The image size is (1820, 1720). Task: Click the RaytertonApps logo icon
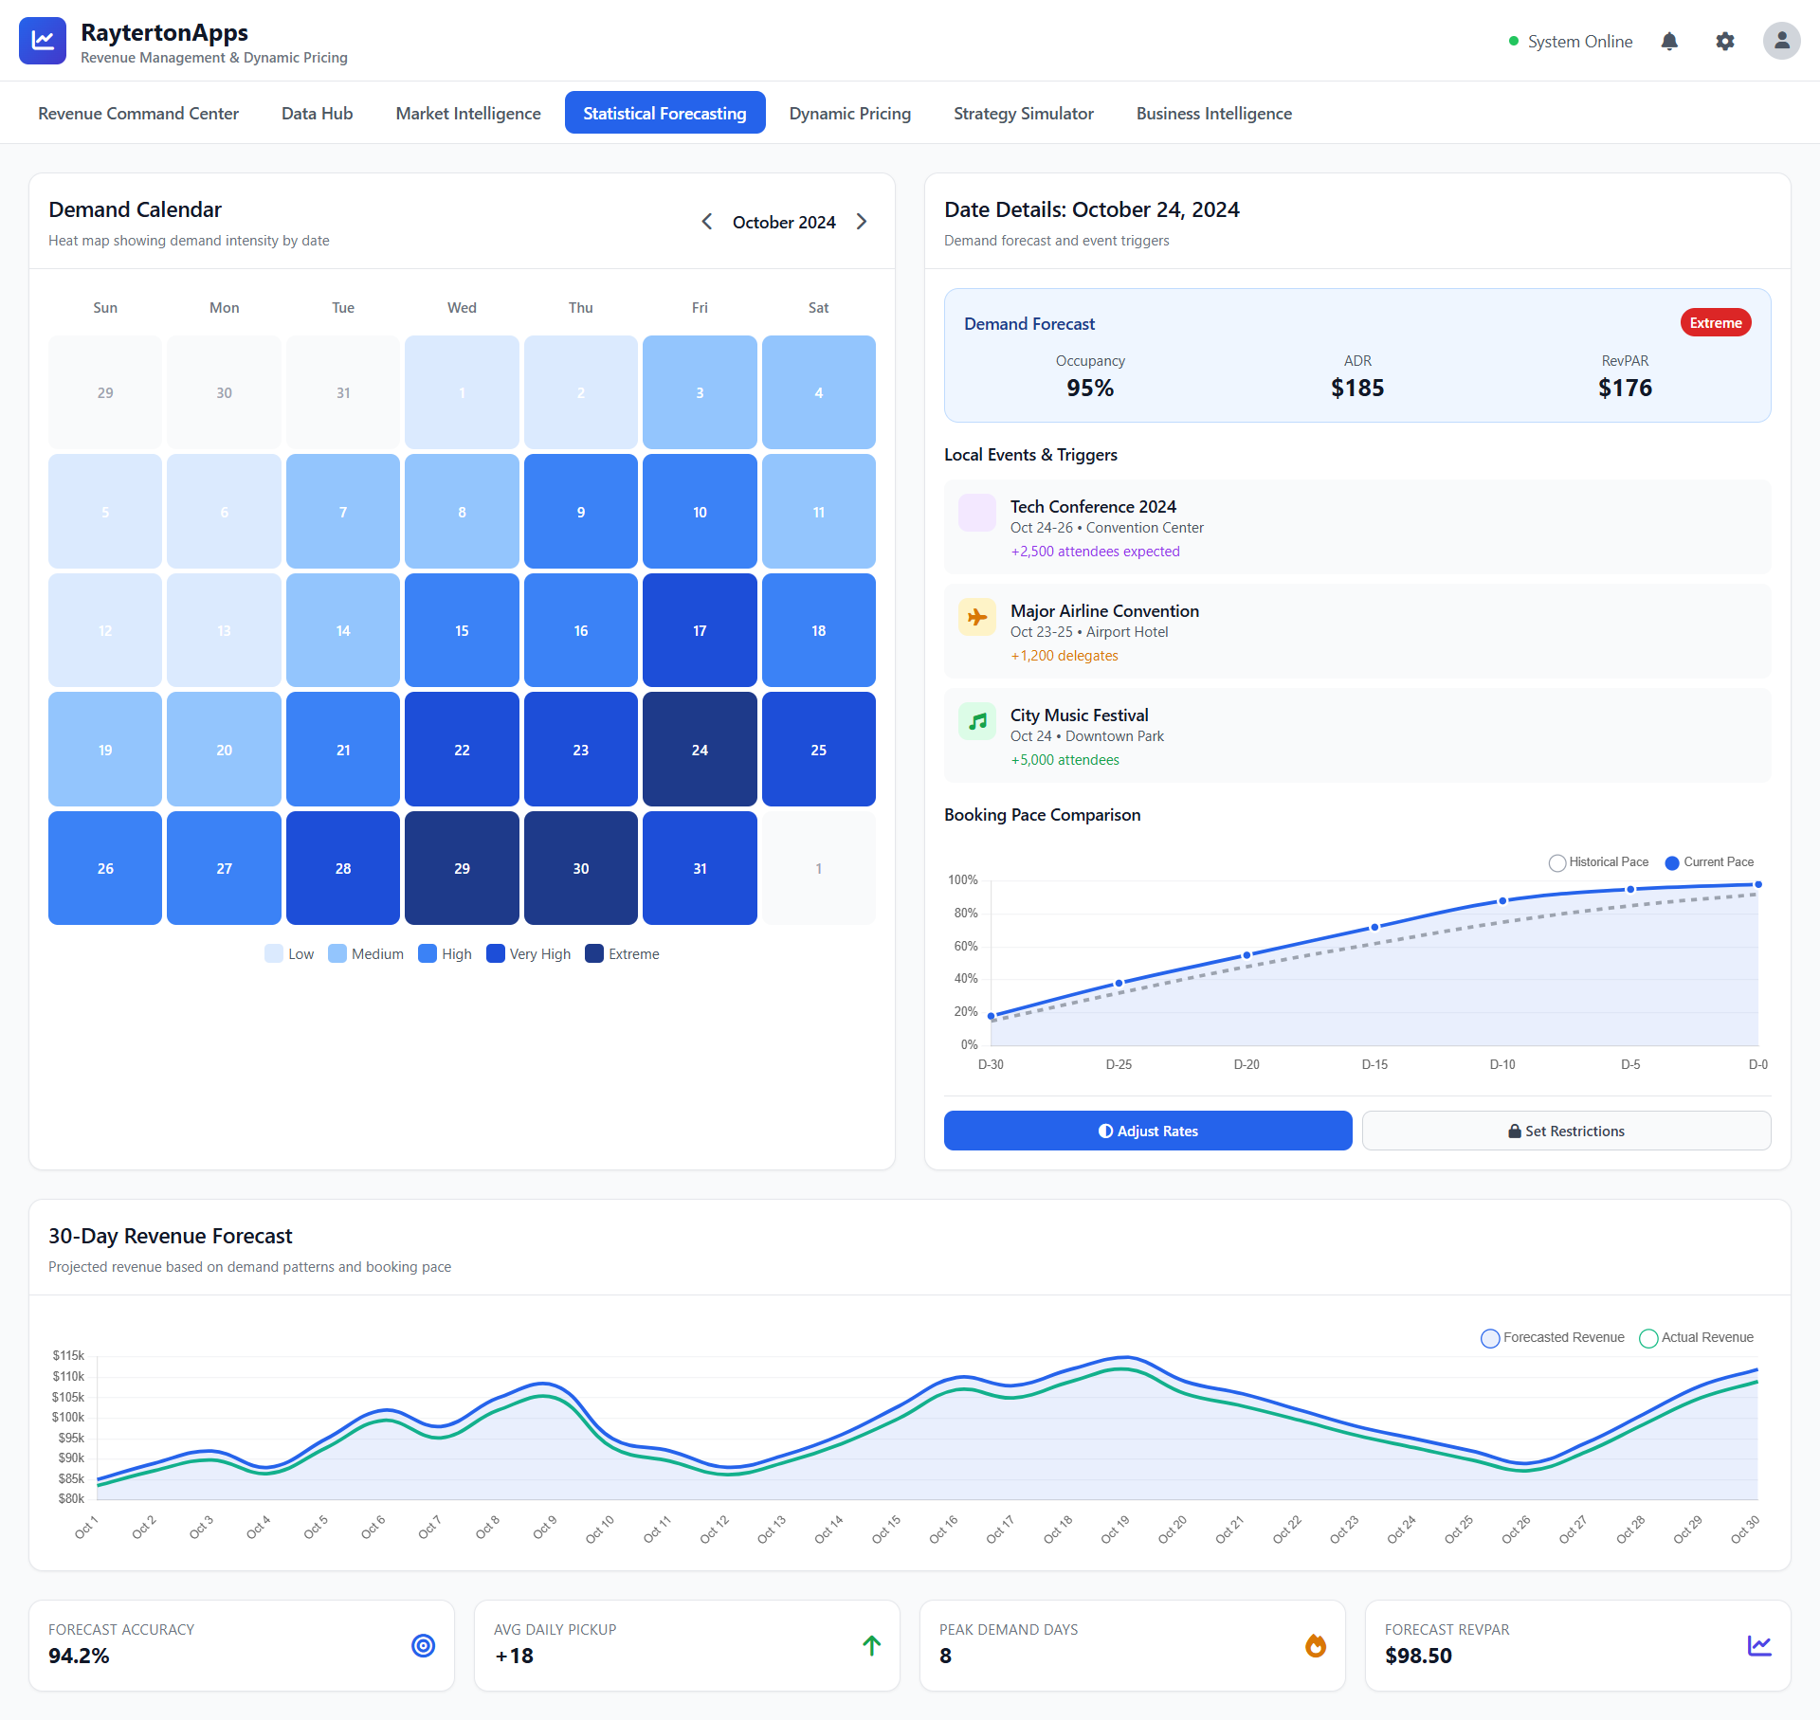click(x=42, y=41)
